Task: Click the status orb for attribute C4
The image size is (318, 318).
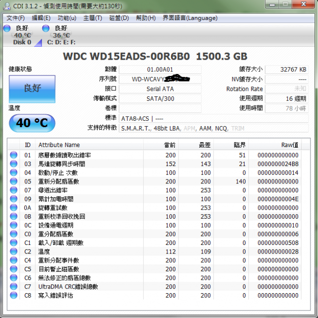Action: [13, 260]
